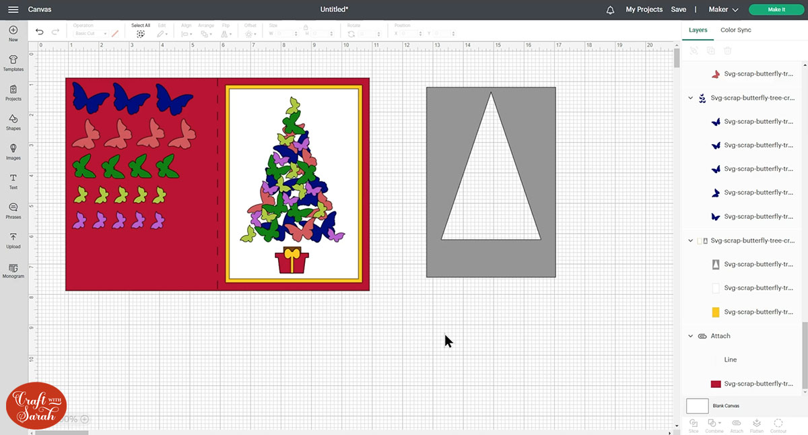
Task: Open the Images library
Action: click(13, 152)
